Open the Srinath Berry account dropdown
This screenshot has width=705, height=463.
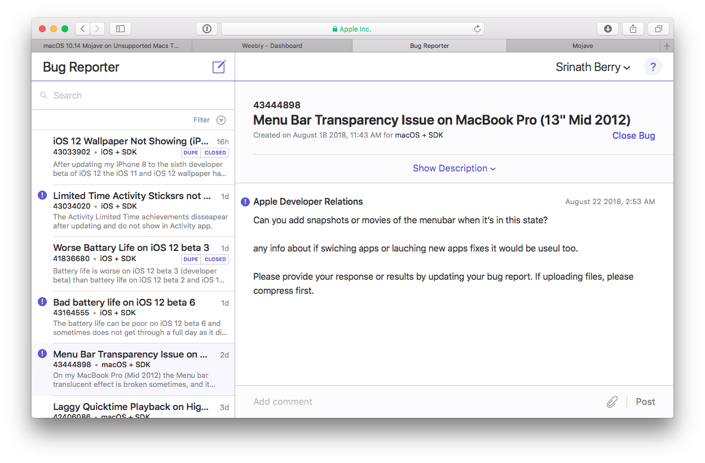click(x=593, y=67)
